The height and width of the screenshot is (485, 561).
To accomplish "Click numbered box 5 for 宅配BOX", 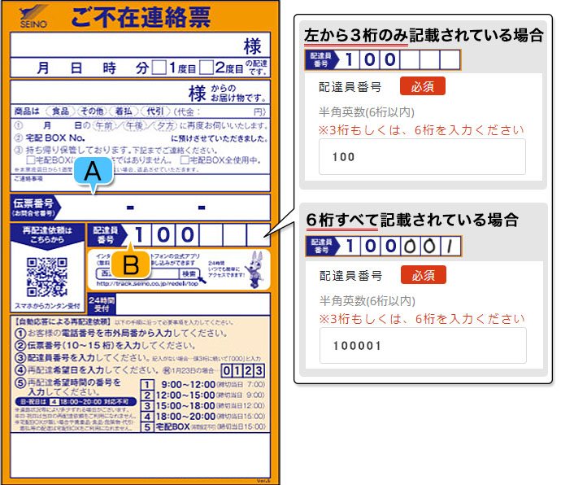I will point(147,427).
